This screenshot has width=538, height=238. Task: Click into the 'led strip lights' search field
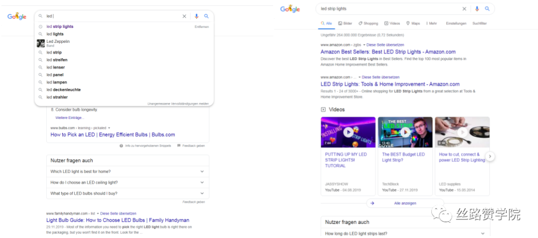tap(390, 9)
